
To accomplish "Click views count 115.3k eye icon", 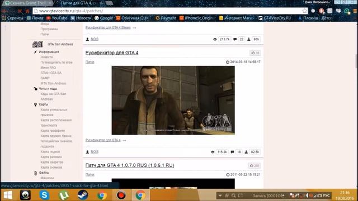I will tap(213, 152).
